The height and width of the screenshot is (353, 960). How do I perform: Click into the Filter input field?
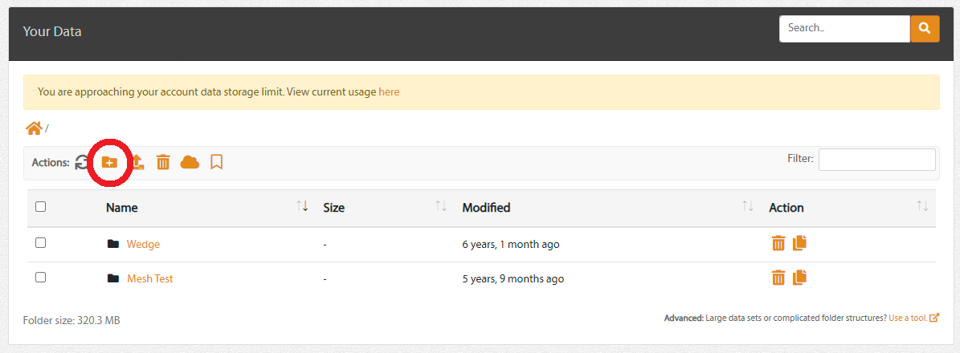pyautogui.click(x=876, y=160)
